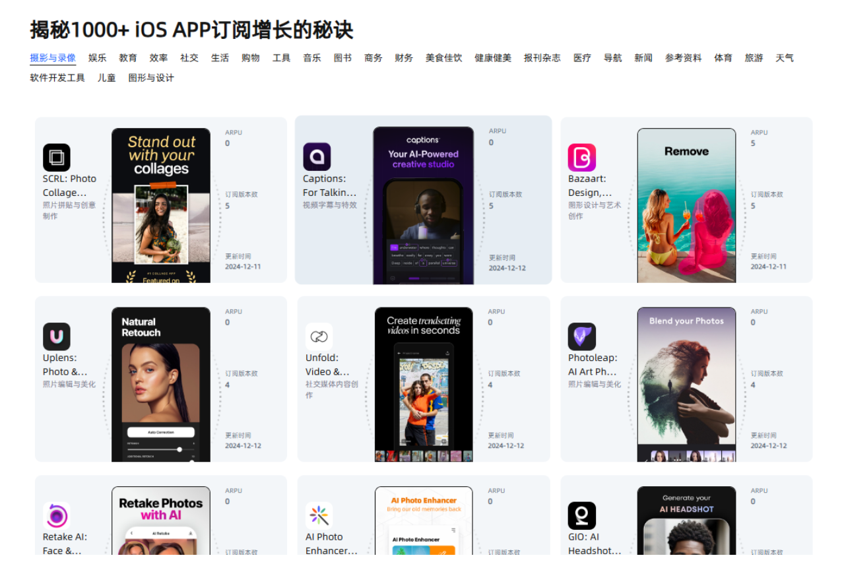Select the 工具 category

pyautogui.click(x=281, y=58)
